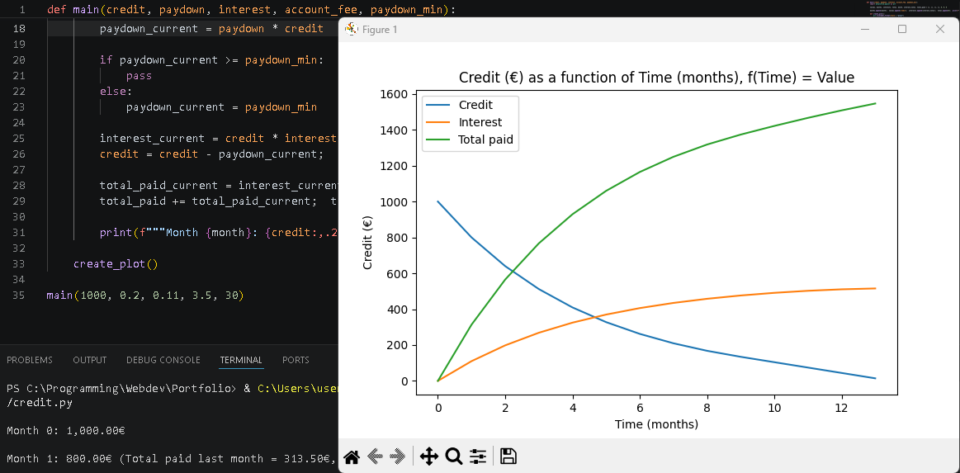This screenshot has width=960, height=473.
Task: Click the print statement on line 31
Action: coord(219,233)
